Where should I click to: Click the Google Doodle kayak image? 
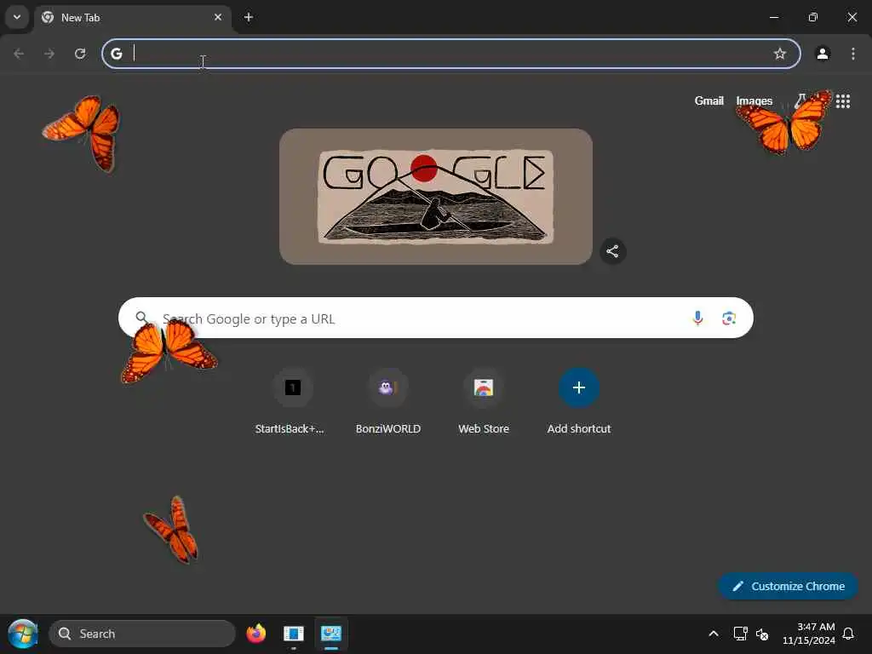435,197
